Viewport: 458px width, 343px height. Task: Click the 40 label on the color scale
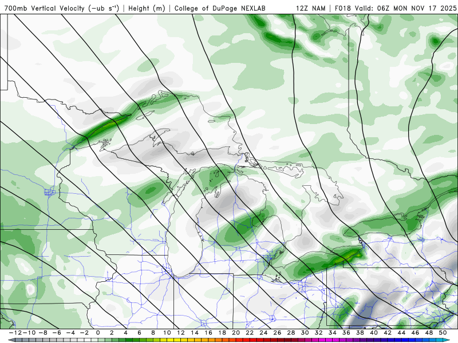tap(374, 333)
